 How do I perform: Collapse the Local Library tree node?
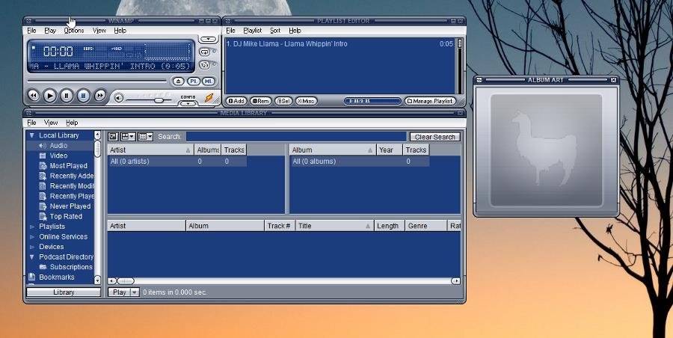[x=31, y=135]
